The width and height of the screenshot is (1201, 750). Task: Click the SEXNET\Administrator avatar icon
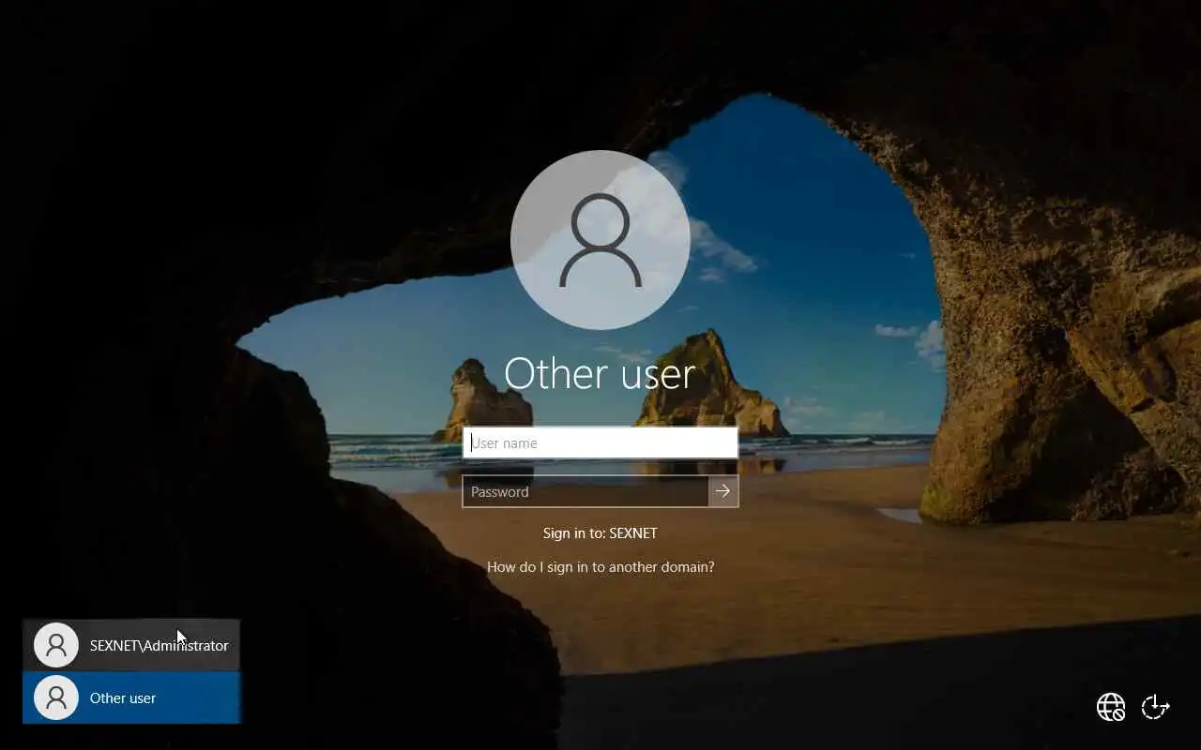pyautogui.click(x=56, y=645)
